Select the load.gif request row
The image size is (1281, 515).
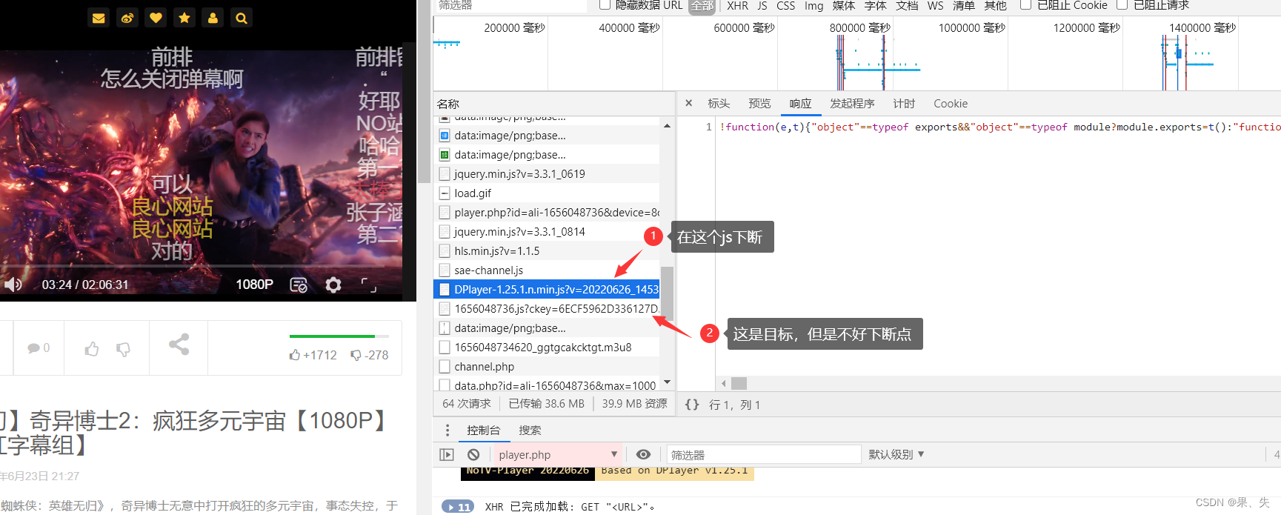pyautogui.click(x=547, y=193)
